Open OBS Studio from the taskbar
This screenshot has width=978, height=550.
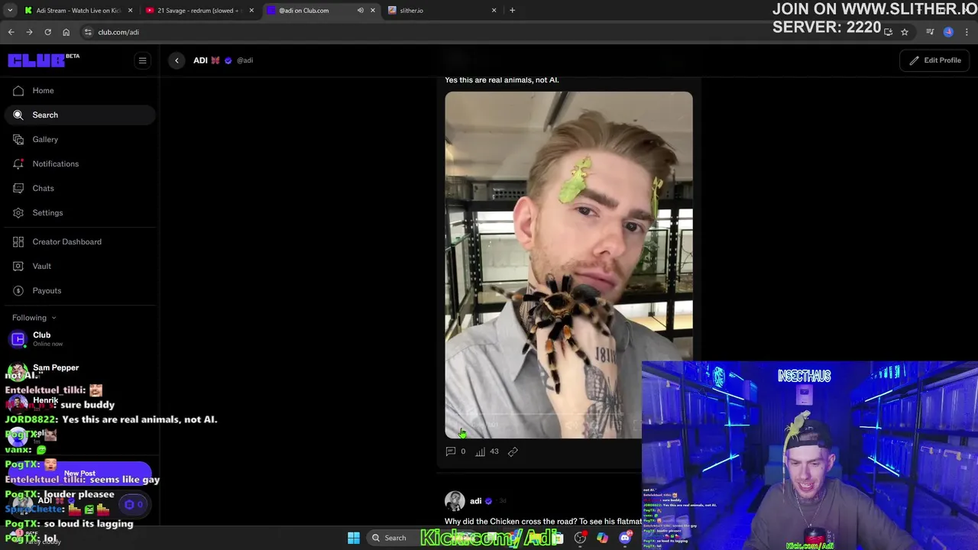[x=580, y=538]
